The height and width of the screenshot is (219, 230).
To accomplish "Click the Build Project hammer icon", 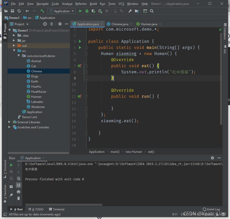I will (x=42, y=11).
